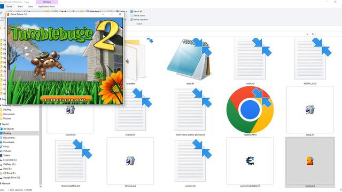Open CD Drive (F:) in navigation pane
Image resolution: width=342 pixels, height=192 pixels.
tap(10, 173)
